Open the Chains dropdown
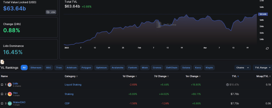 coord(243,67)
